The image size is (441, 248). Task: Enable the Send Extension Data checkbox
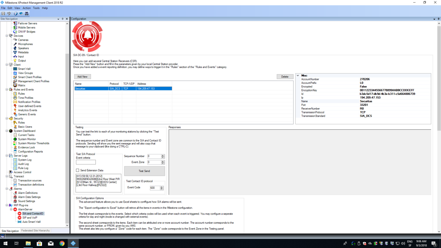point(78,170)
